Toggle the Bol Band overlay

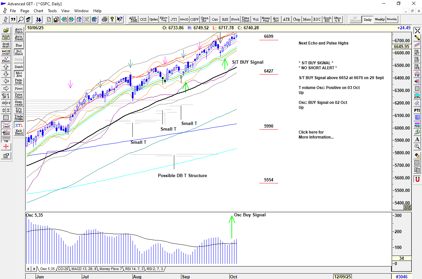coord(19,52)
